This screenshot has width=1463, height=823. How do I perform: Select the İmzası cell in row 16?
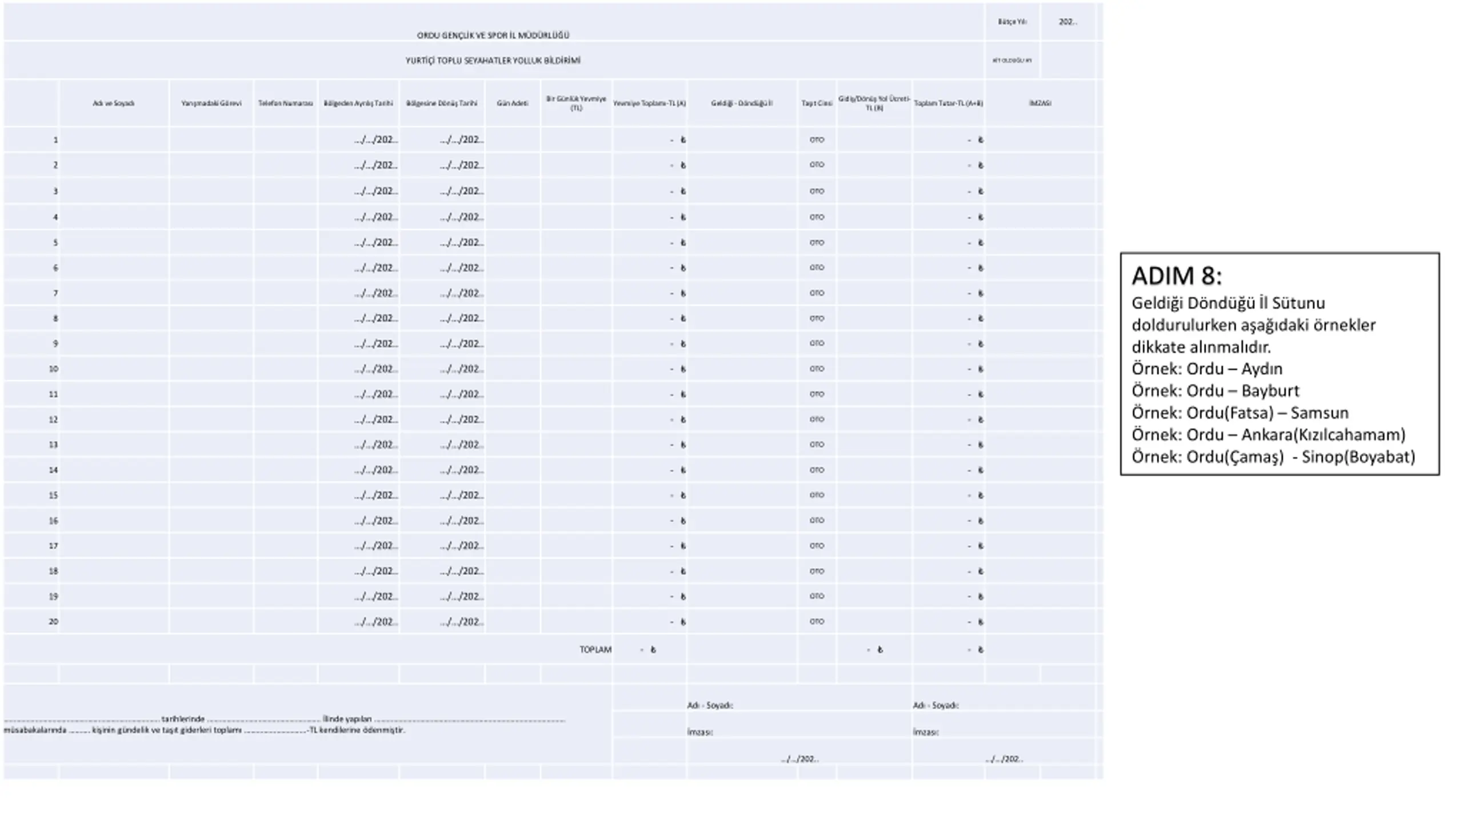[1040, 520]
